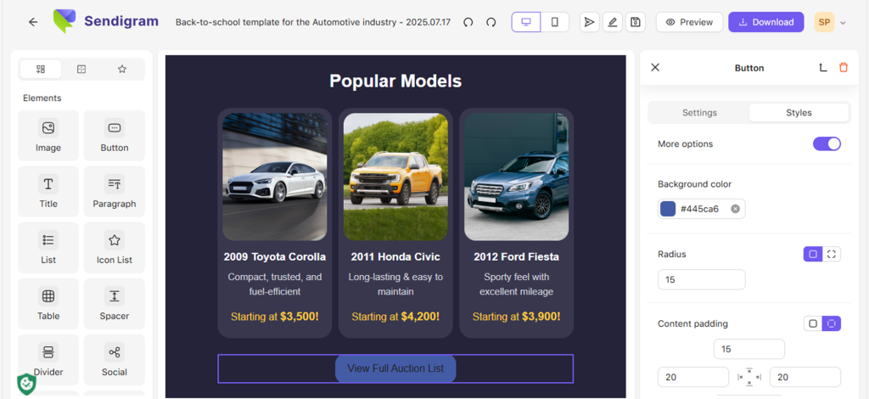Click the 2011 Honda Civic truck image

(395, 177)
